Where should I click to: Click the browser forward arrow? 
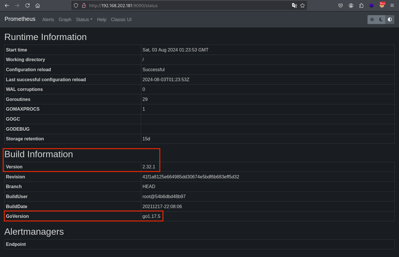pos(17,5)
